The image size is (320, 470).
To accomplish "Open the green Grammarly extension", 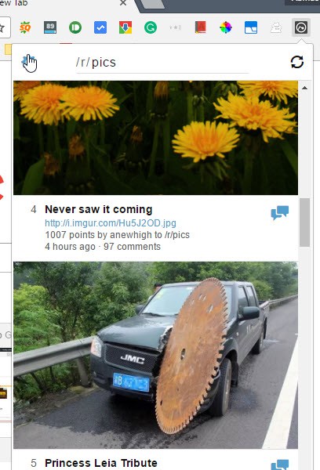I will pos(151,28).
